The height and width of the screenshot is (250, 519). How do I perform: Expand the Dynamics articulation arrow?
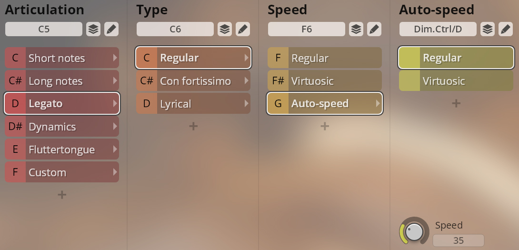(x=115, y=127)
